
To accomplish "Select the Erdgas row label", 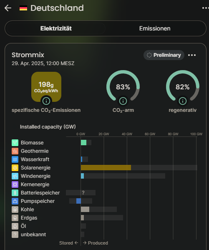I will 29,218.
